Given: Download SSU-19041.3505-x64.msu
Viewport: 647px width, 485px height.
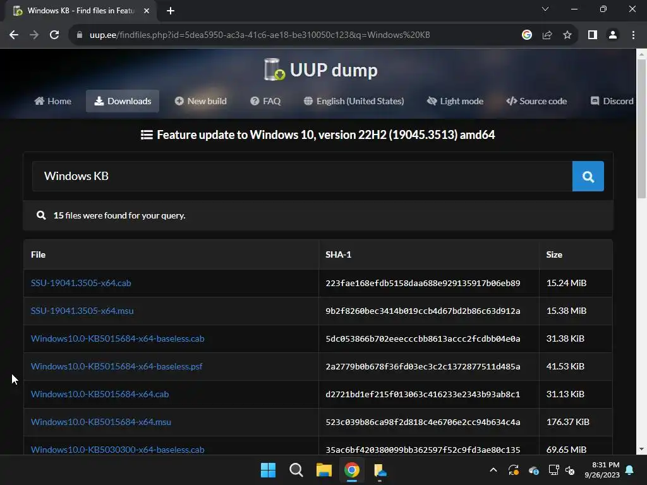Looking at the screenshot, I should (x=82, y=311).
